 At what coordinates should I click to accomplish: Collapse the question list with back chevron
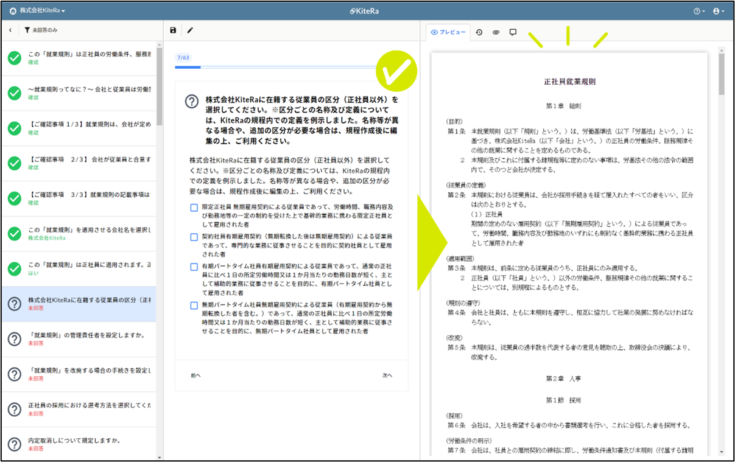10,30
